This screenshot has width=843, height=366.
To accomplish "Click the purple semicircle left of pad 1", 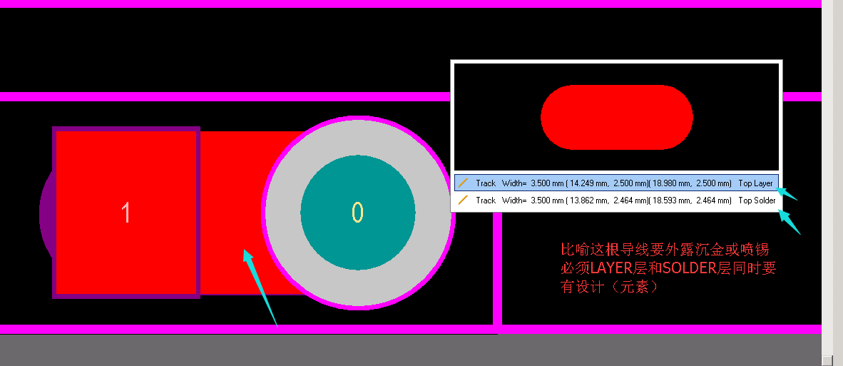I will [46, 213].
